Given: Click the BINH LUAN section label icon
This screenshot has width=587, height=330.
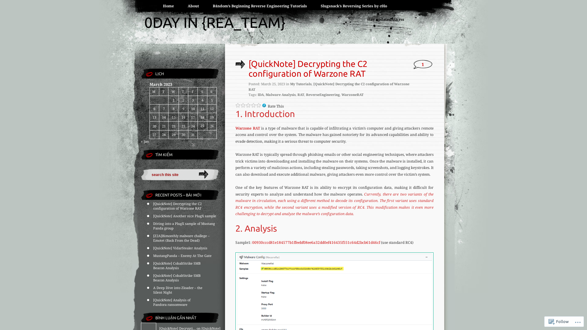Looking at the screenshot, I should click(149, 317).
